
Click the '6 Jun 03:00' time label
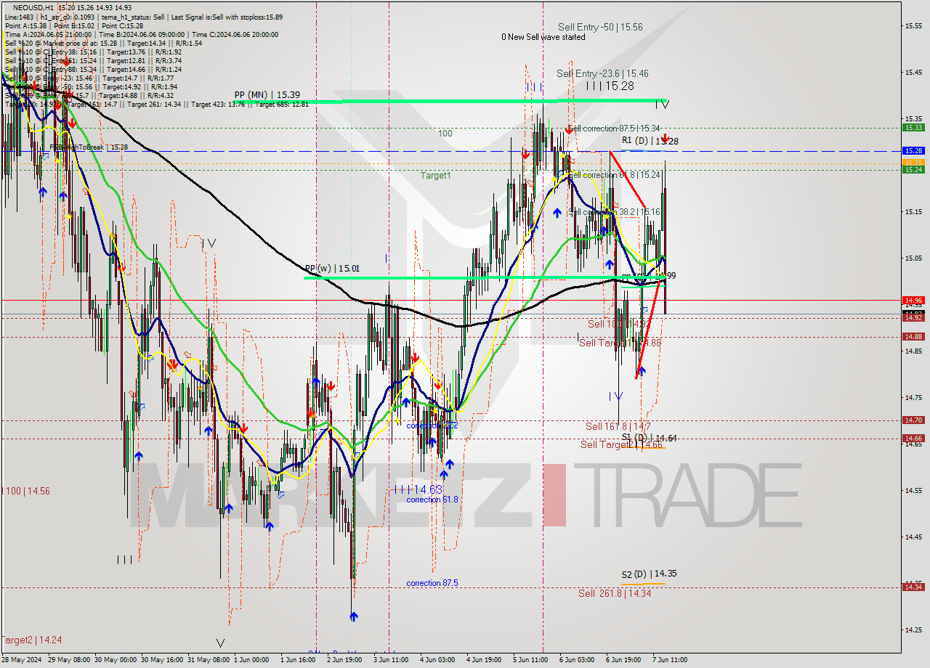coord(577,660)
